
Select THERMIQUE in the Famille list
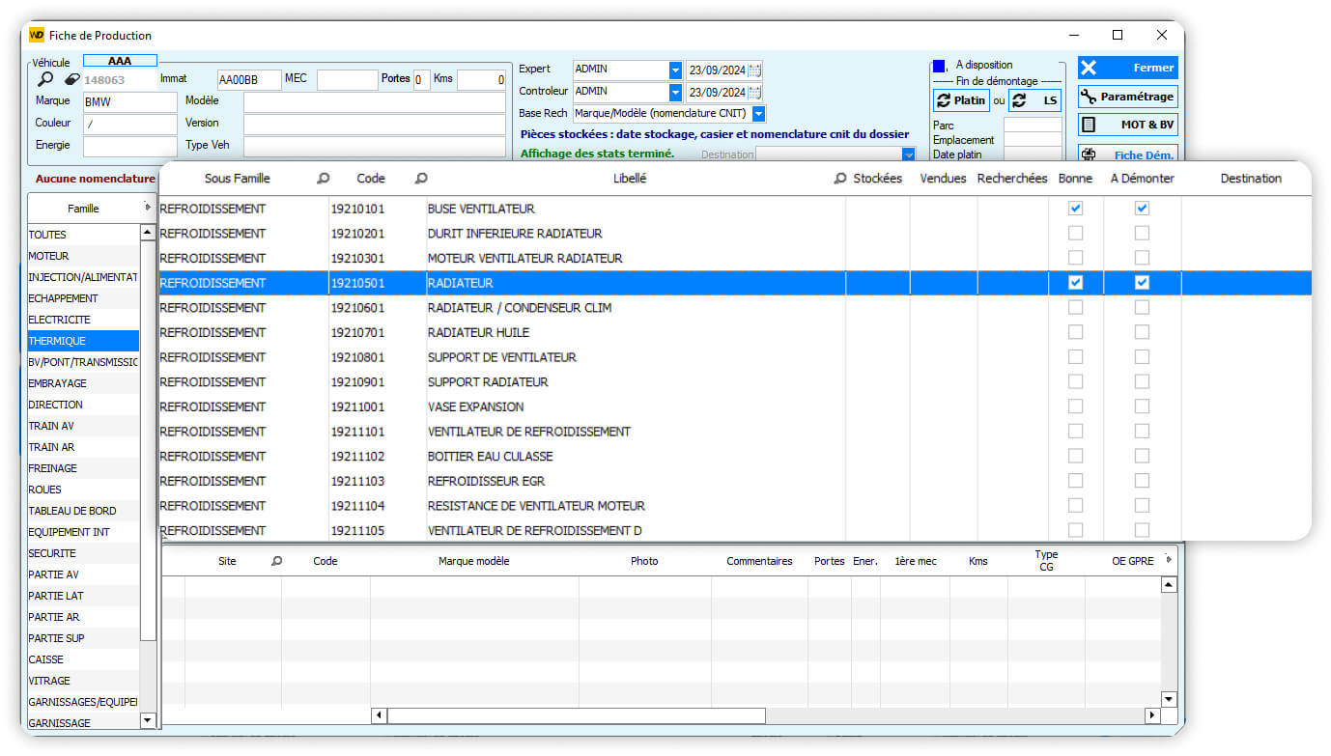point(84,341)
